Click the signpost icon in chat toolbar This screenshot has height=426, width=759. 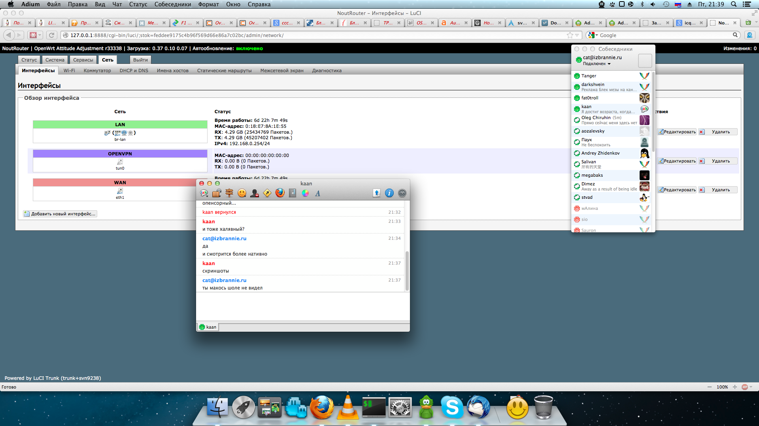click(x=229, y=193)
